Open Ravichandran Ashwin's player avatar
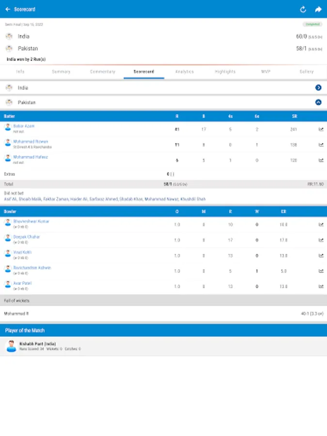The height and width of the screenshot is (436, 327). [x=8, y=269]
